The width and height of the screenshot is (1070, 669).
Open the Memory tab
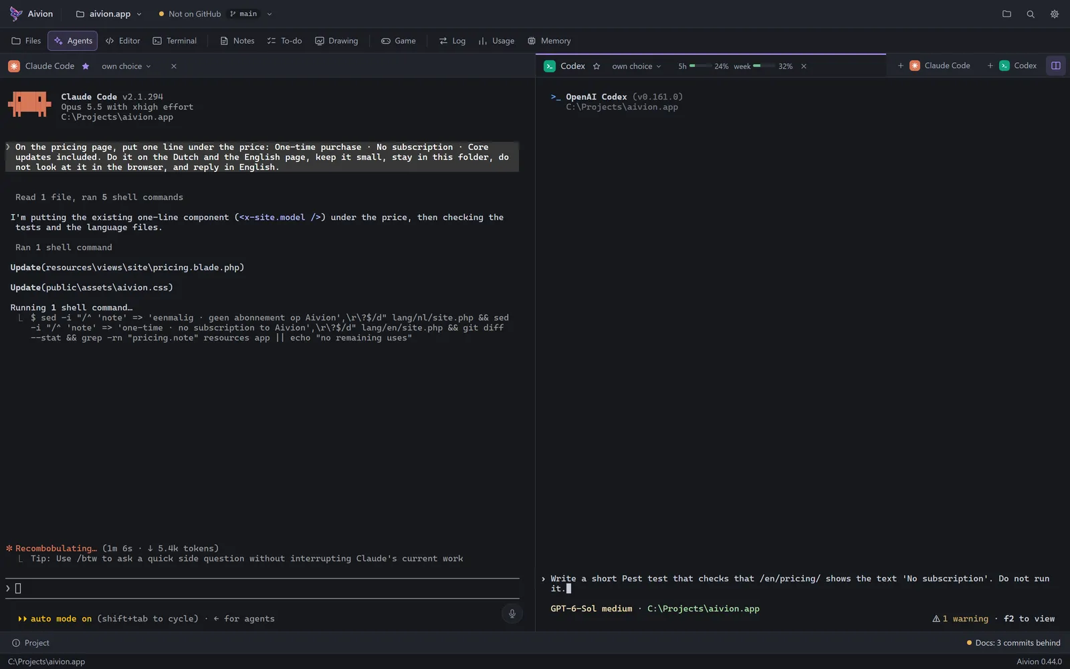(549, 41)
